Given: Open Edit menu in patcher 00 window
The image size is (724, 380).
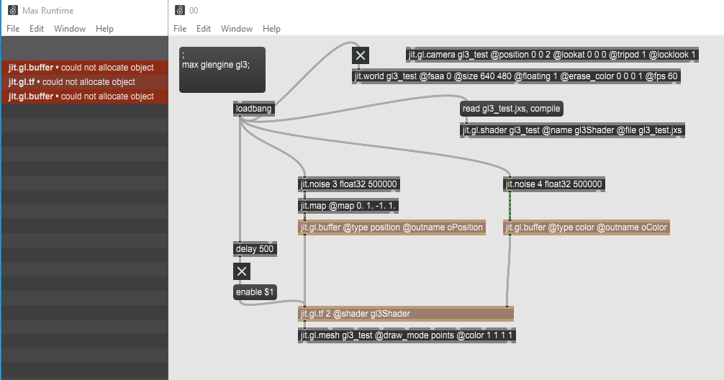Looking at the screenshot, I should (204, 29).
